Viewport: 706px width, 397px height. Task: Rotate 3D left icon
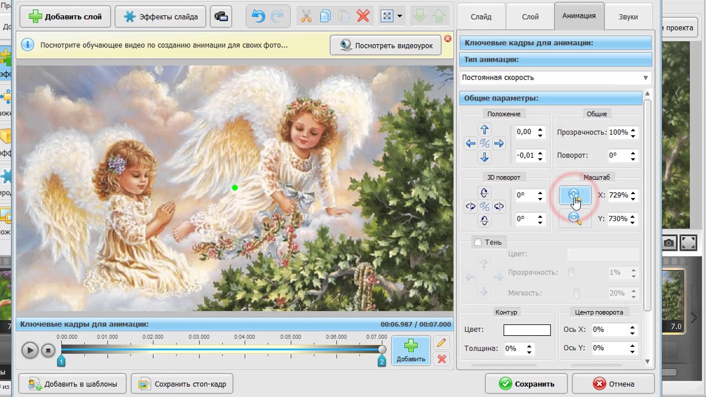tap(470, 207)
